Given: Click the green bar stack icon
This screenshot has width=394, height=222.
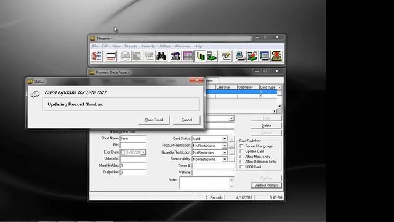Looking at the screenshot, I should pyautogui.click(x=199, y=56).
